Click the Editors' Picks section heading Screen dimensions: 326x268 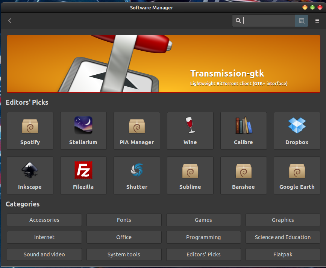pos(27,102)
